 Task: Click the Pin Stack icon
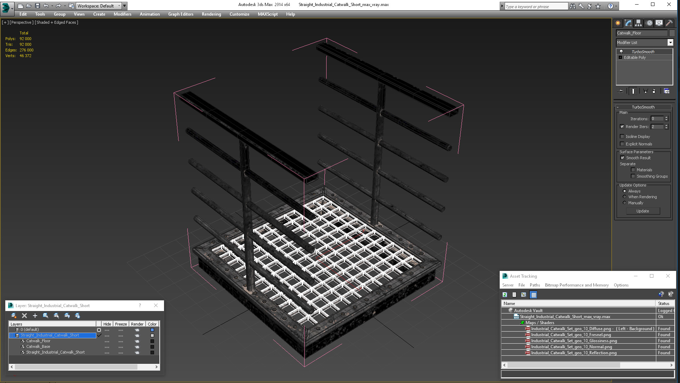click(620, 91)
